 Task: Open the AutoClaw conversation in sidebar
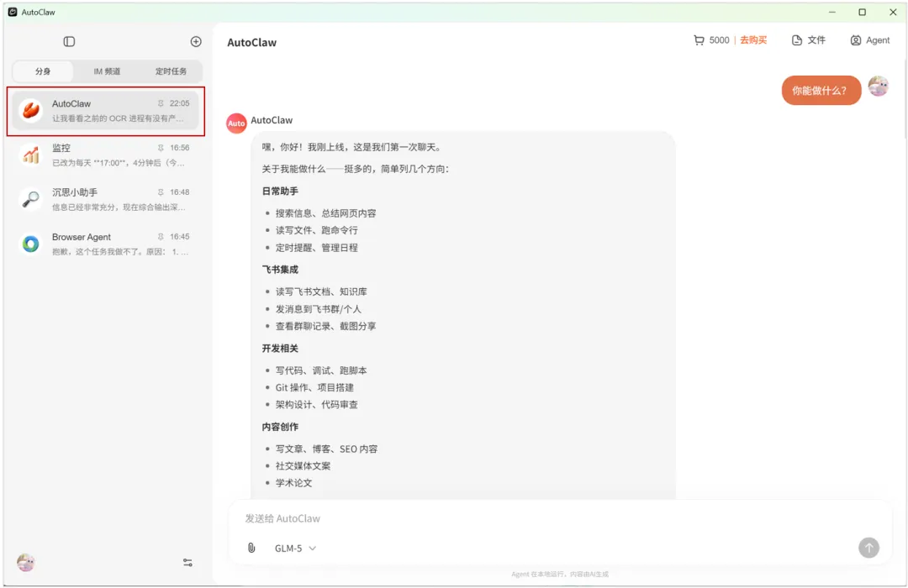point(105,111)
